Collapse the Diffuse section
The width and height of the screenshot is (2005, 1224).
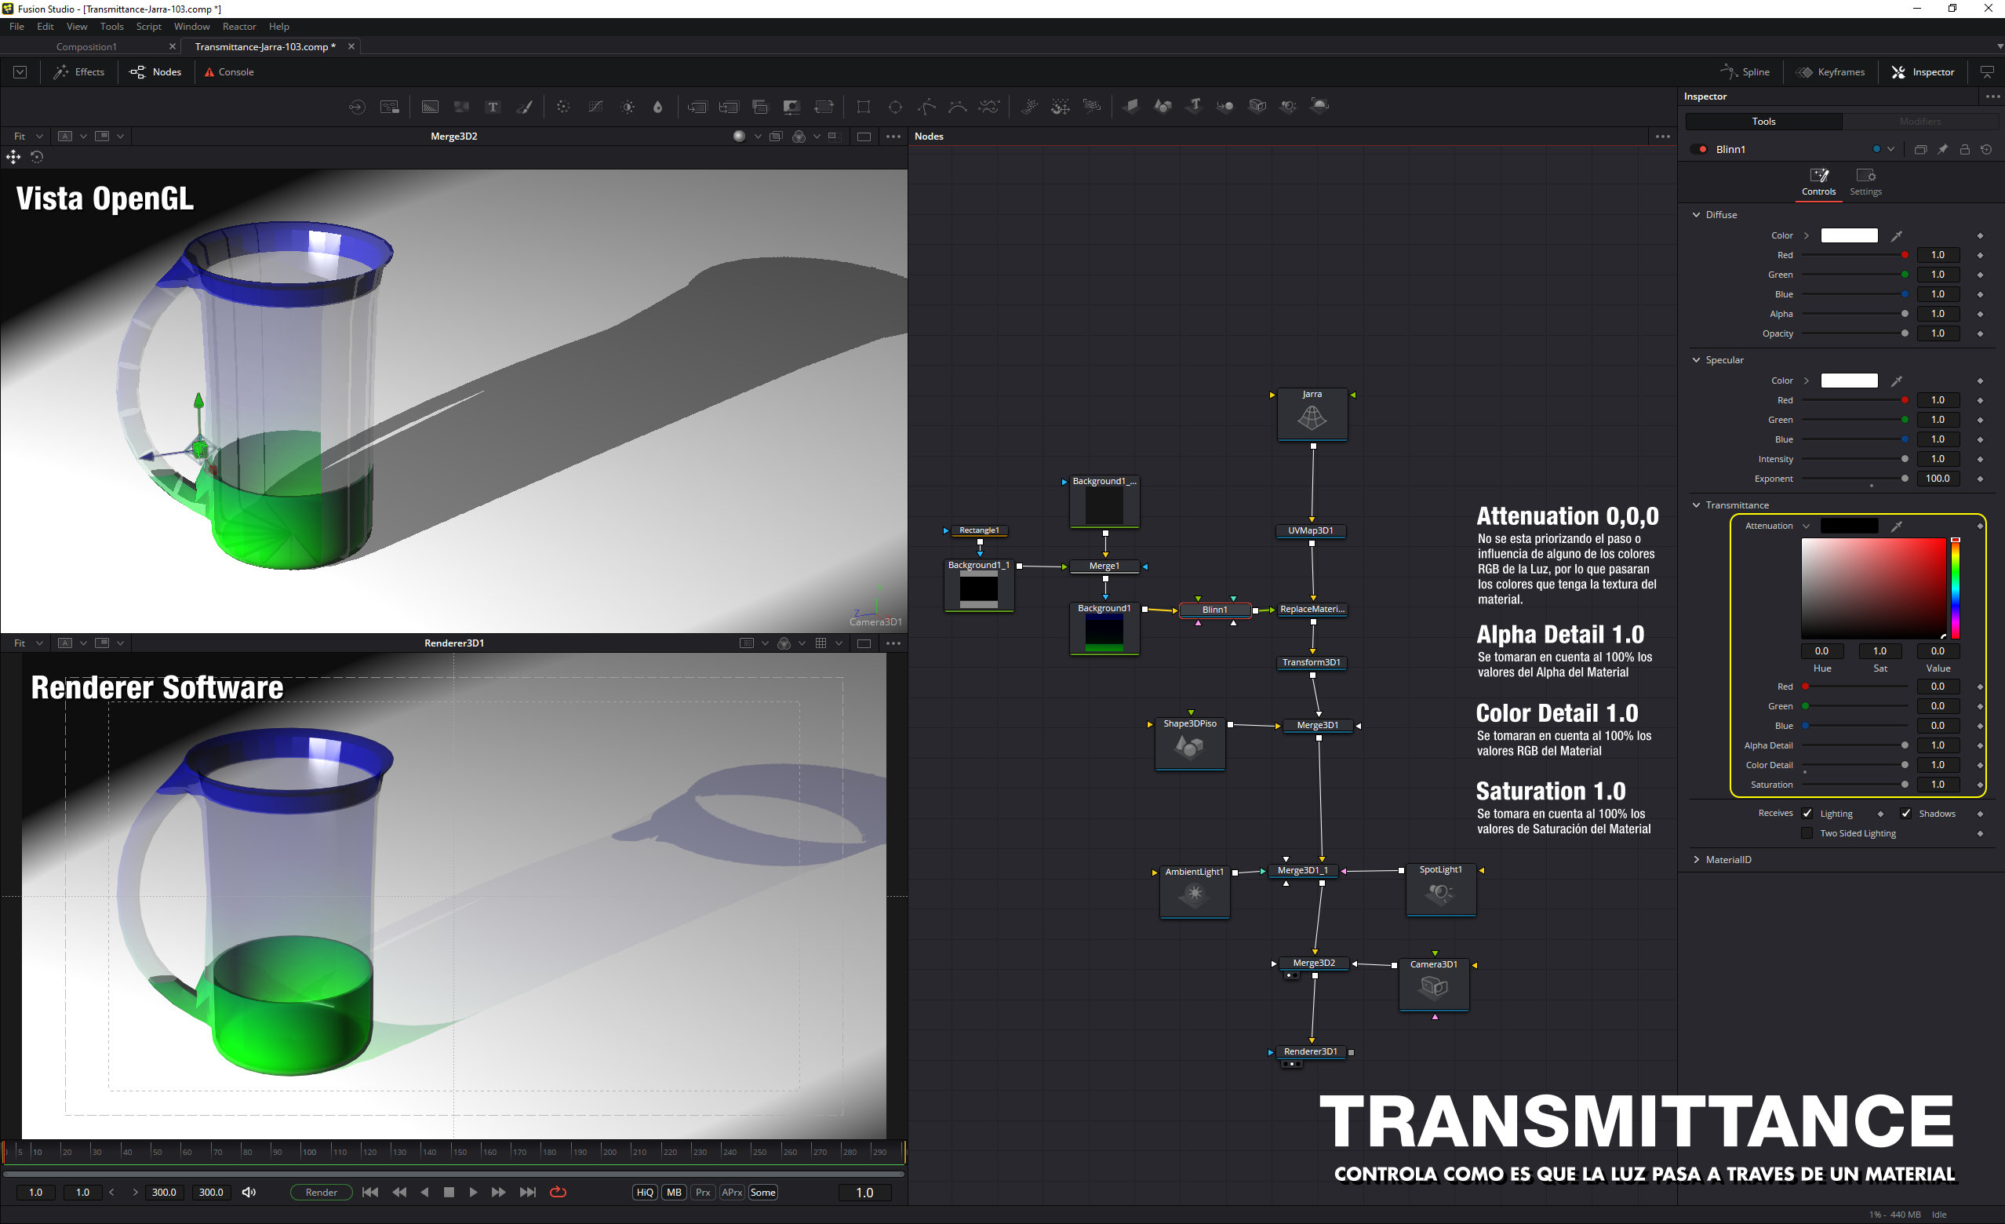point(1697,215)
